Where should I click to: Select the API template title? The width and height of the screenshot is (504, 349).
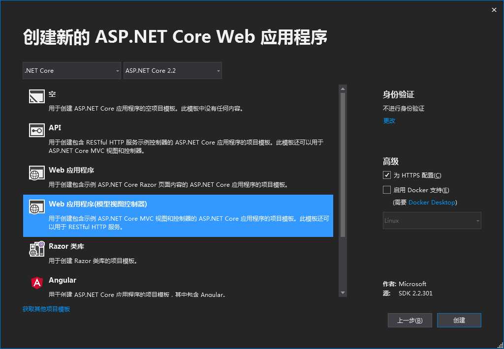pos(55,128)
